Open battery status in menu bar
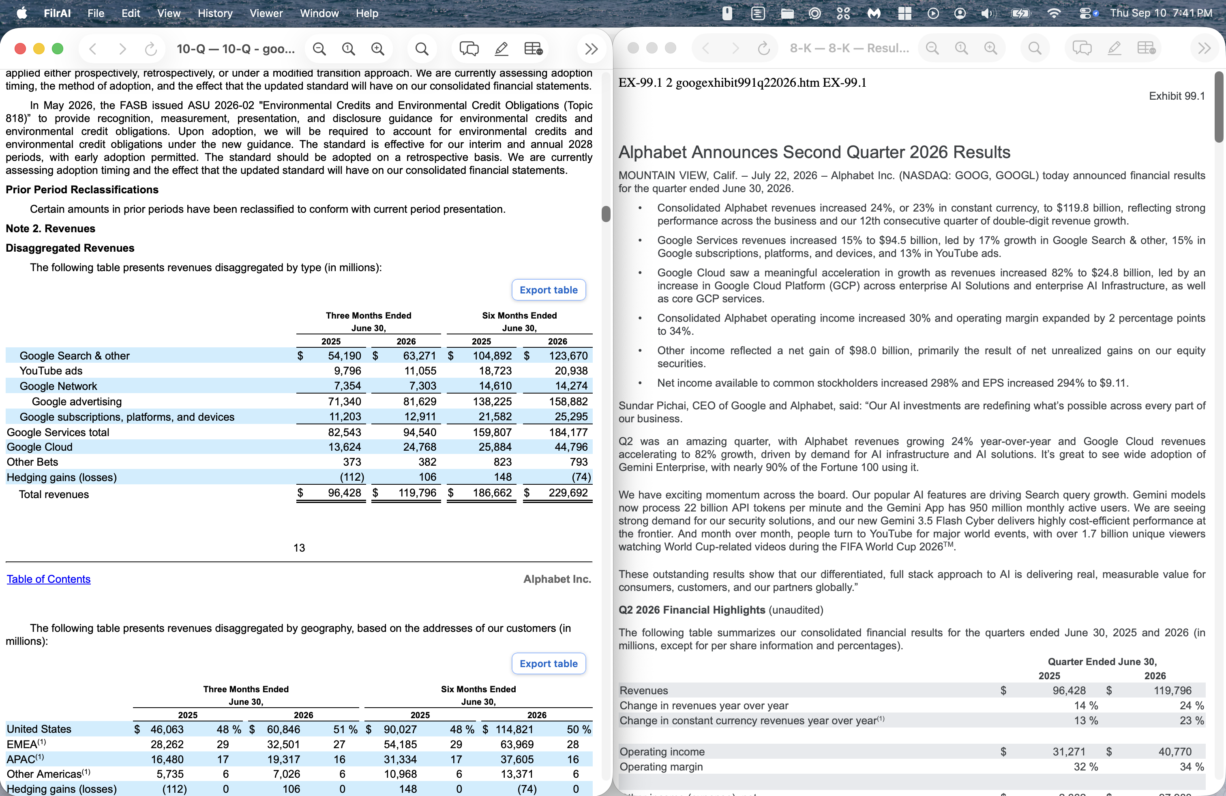 pyautogui.click(x=1020, y=13)
